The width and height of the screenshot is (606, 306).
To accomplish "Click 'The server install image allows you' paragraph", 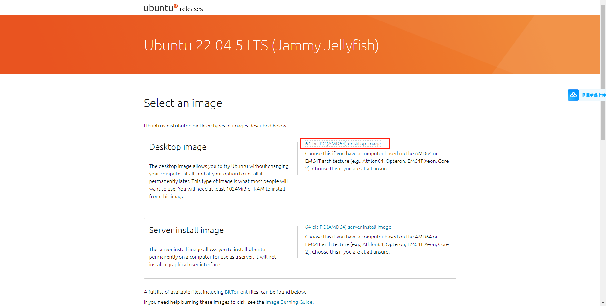I will coord(212,257).
